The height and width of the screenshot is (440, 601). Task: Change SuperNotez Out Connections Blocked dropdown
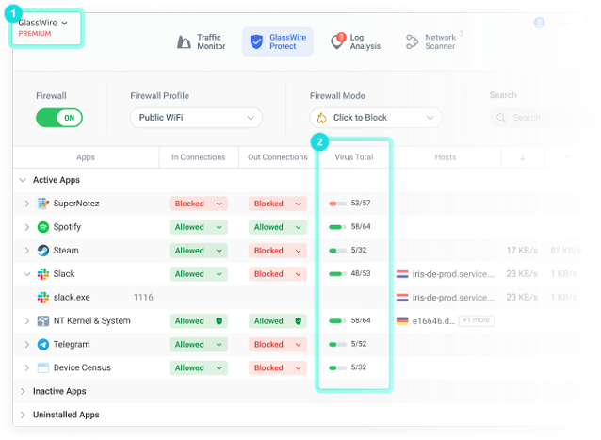[x=278, y=204]
